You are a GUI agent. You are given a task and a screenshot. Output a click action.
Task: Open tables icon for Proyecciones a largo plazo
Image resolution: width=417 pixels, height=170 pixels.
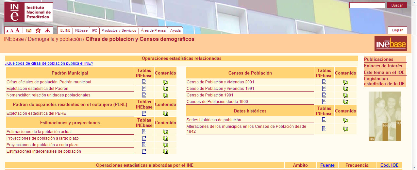point(144,138)
